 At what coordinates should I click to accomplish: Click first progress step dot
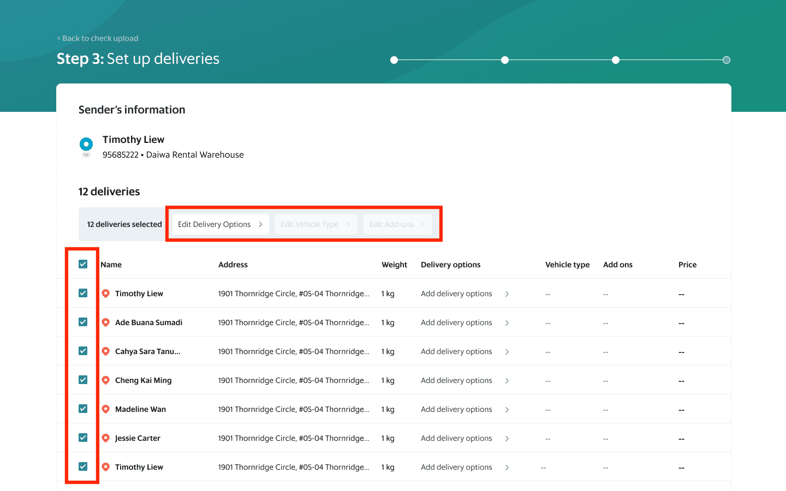point(394,60)
